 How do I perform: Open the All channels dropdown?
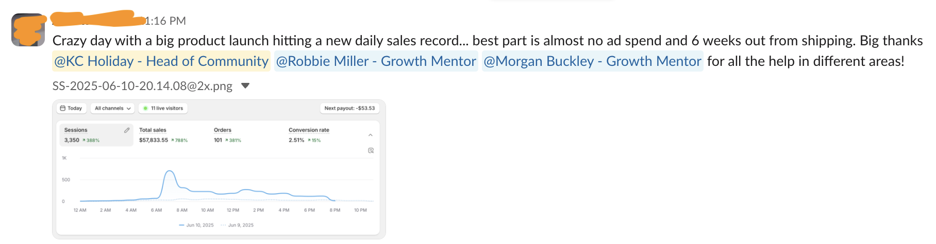pos(112,108)
